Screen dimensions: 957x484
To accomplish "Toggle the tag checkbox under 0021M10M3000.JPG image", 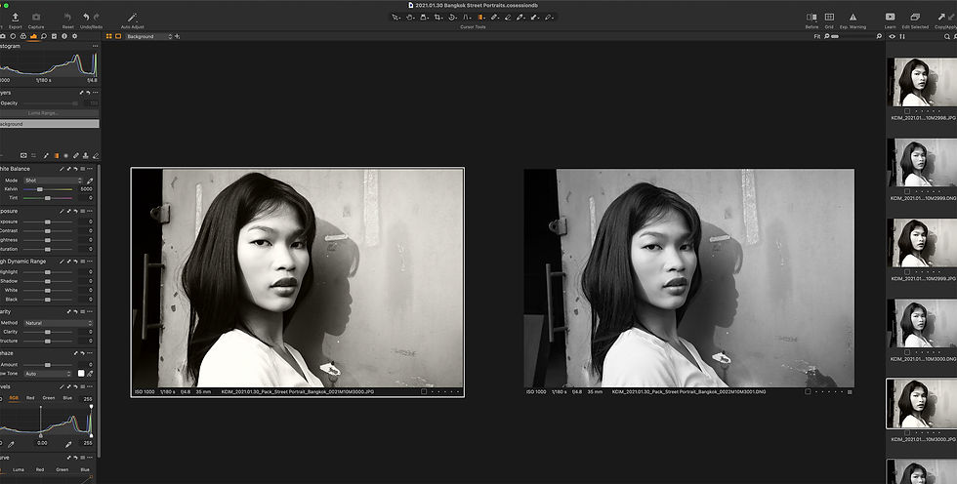I will [x=424, y=392].
